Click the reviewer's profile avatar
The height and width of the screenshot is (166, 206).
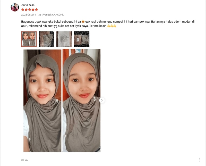click(x=15, y=7)
